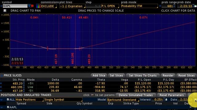Open the plot lines +1 @ Expiration dropdown
This screenshot has width=197, height=110.
(72, 6)
